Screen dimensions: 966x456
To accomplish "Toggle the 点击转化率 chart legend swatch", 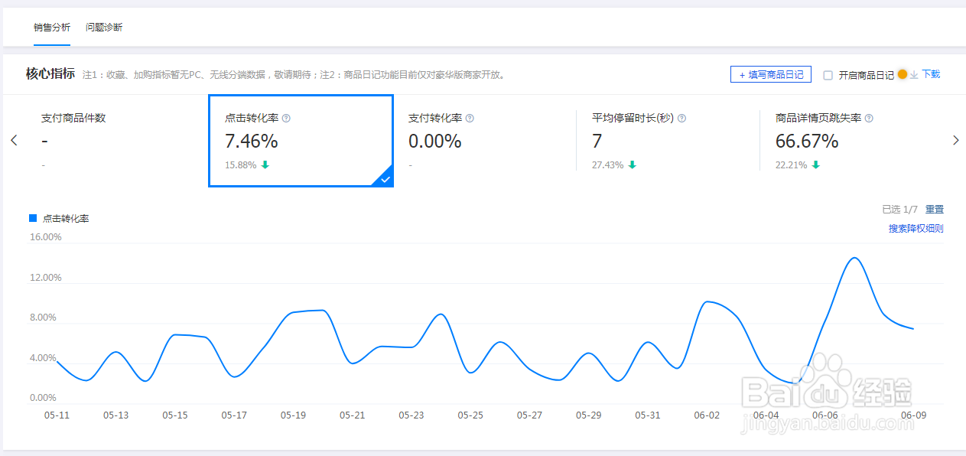I will (33, 218).
